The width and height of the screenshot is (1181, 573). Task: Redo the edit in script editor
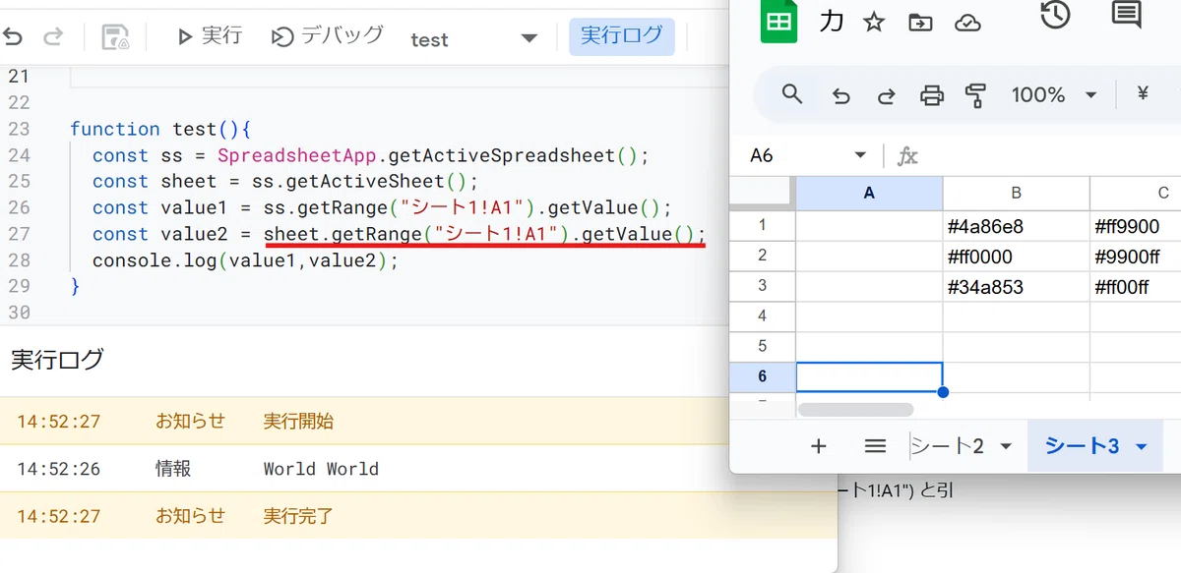(53, 37)
